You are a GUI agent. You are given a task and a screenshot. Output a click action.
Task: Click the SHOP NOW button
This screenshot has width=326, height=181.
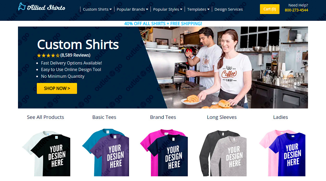(57, 88)
